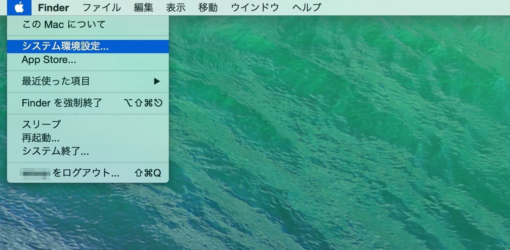Open the ヘルプ menu
The width and height of the screenshot is (510, 250).
click(307, 7)
